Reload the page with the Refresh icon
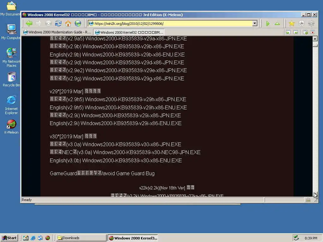 pyautogui.click(x=58, y=23)
